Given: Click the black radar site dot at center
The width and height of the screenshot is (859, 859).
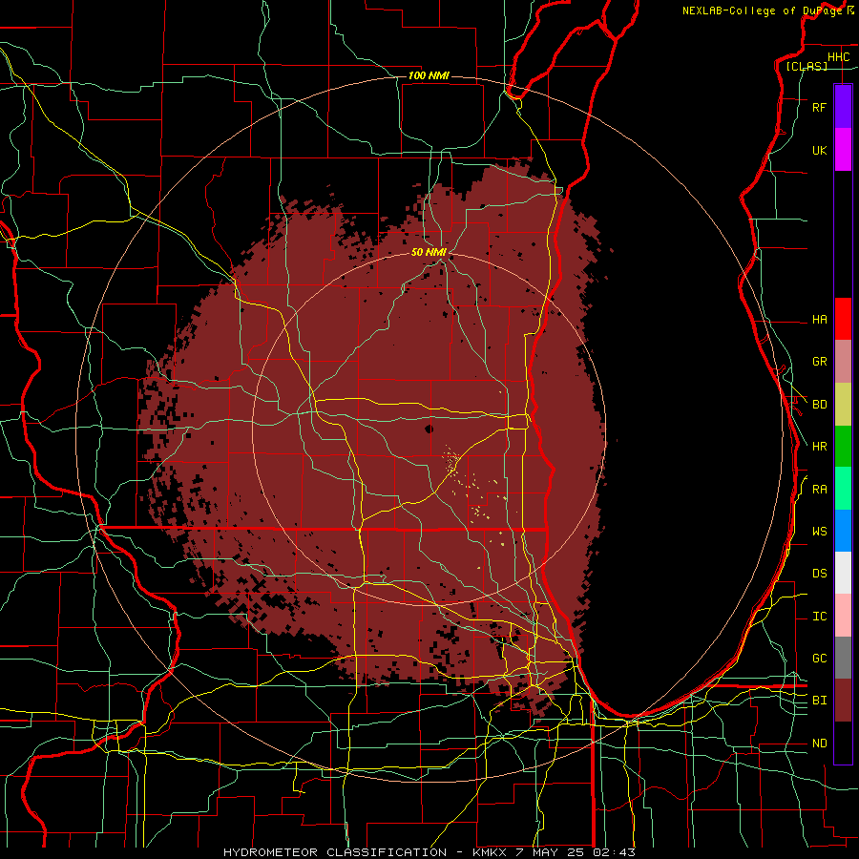Looking at the screenshot, I should coord(429,429).
